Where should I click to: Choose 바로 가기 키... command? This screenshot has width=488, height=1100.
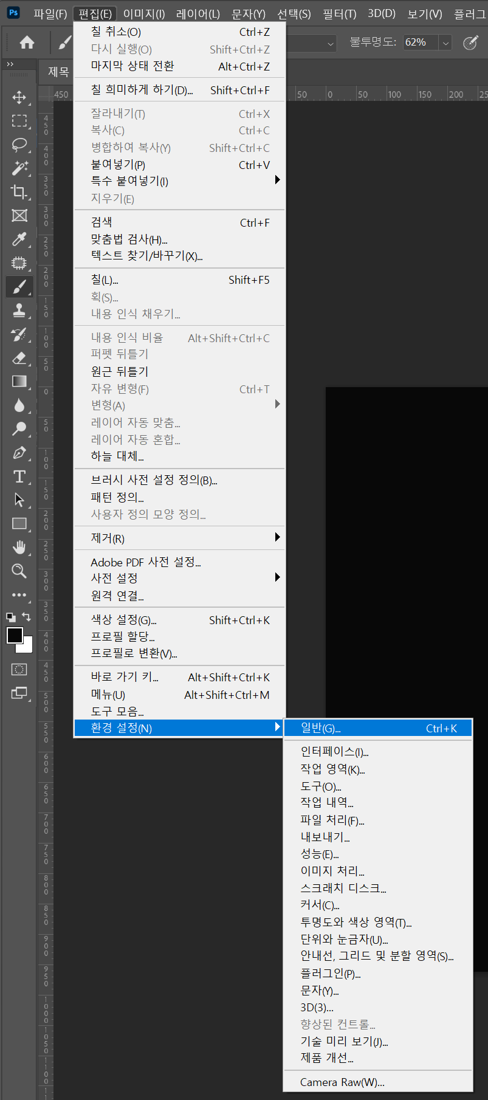click(179, 677)
